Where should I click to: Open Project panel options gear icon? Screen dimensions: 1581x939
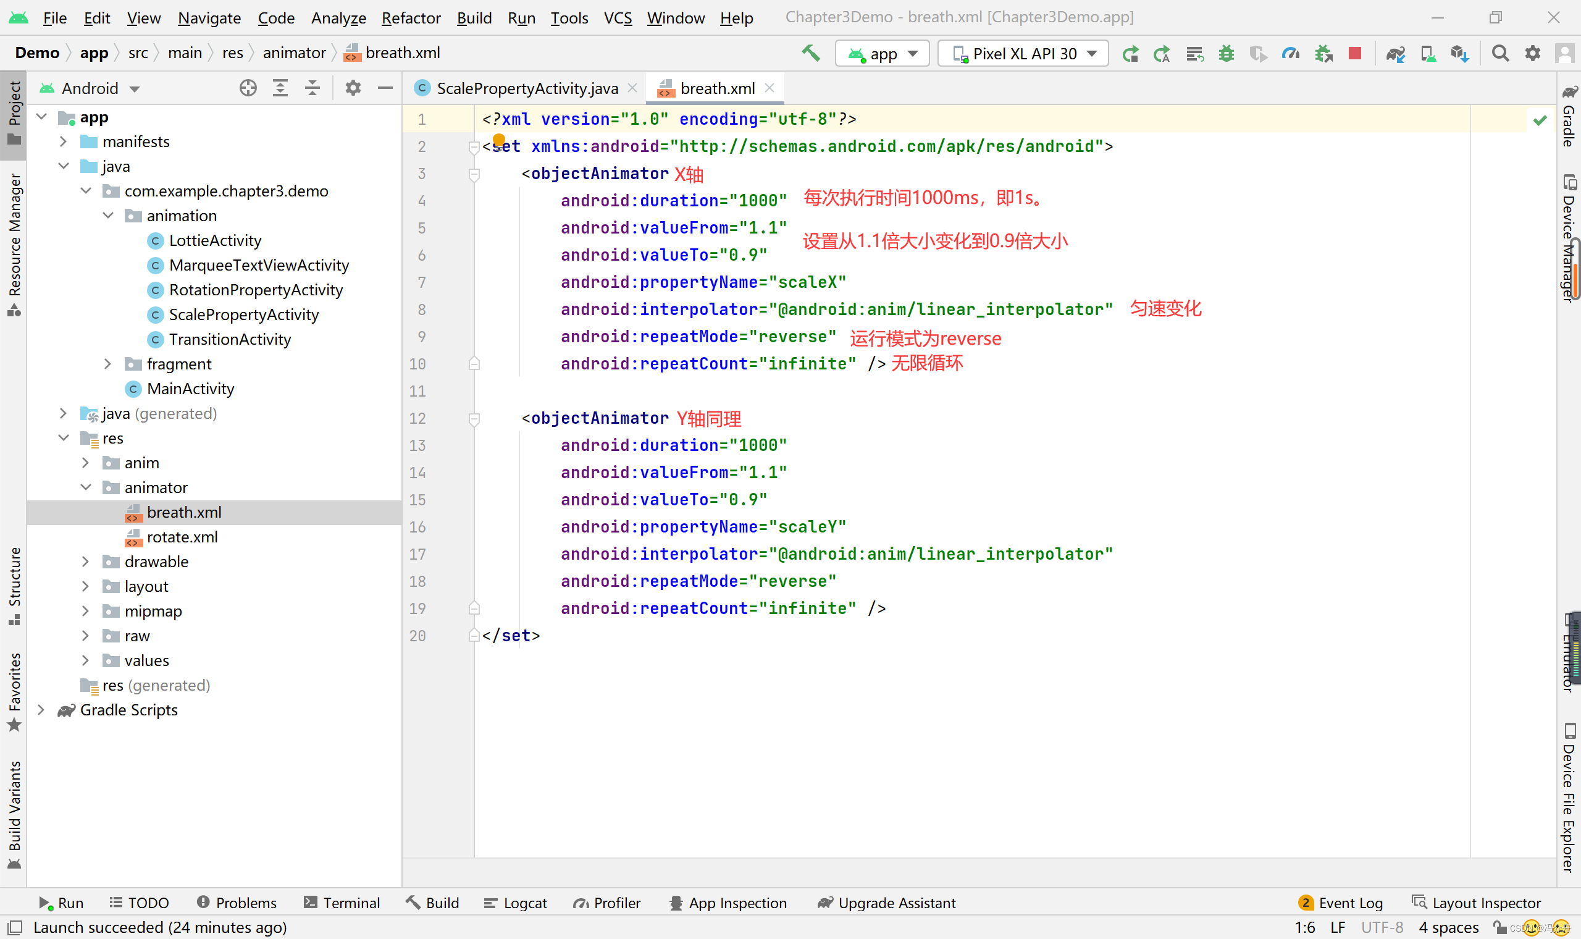tap(353, 88)
